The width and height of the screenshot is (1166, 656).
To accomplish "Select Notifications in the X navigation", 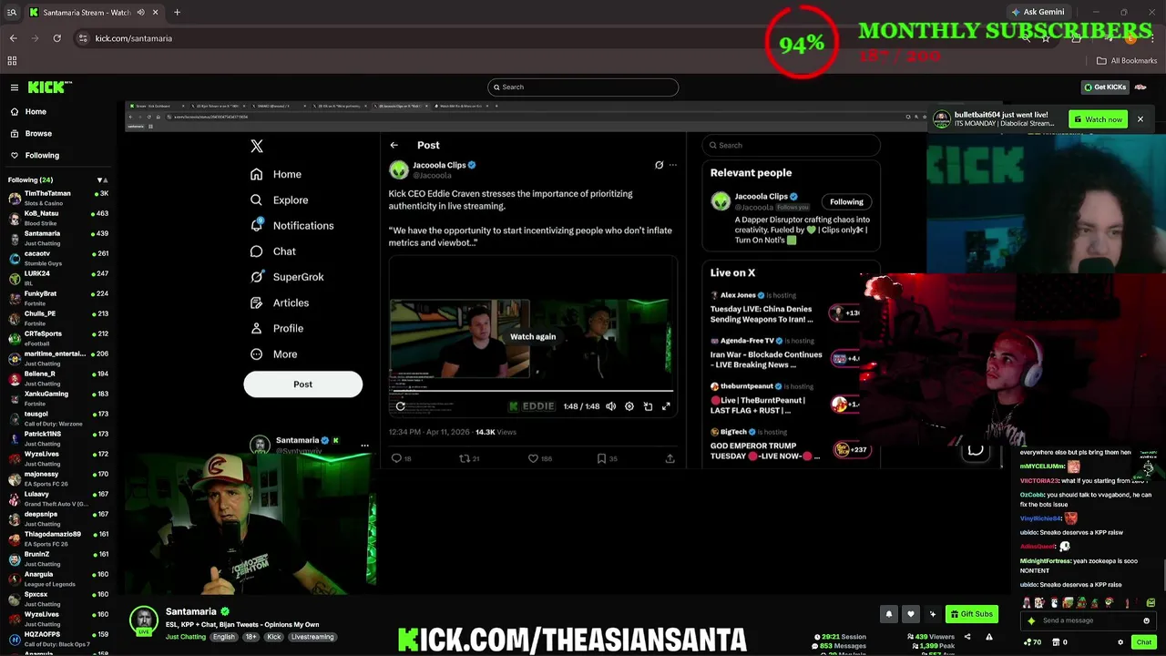I will (x=291, y=225).
